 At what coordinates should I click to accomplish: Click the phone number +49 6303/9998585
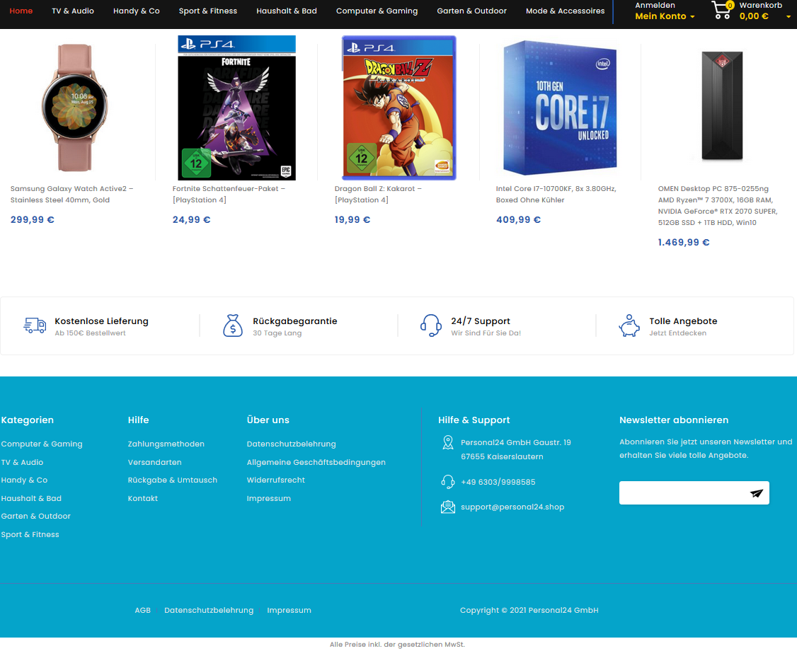(x=498, y=482)
